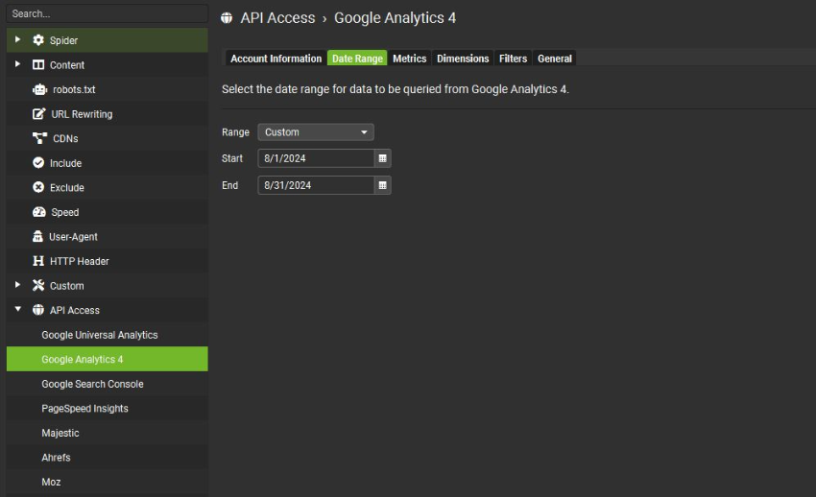Select Ahrefs in API Access list
The image size is (816, 497).
(108, 458)
